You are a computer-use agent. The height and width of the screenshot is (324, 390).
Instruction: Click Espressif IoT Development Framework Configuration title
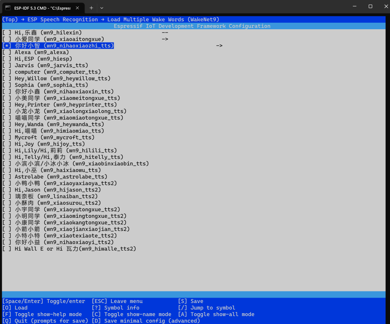point(192,26)
